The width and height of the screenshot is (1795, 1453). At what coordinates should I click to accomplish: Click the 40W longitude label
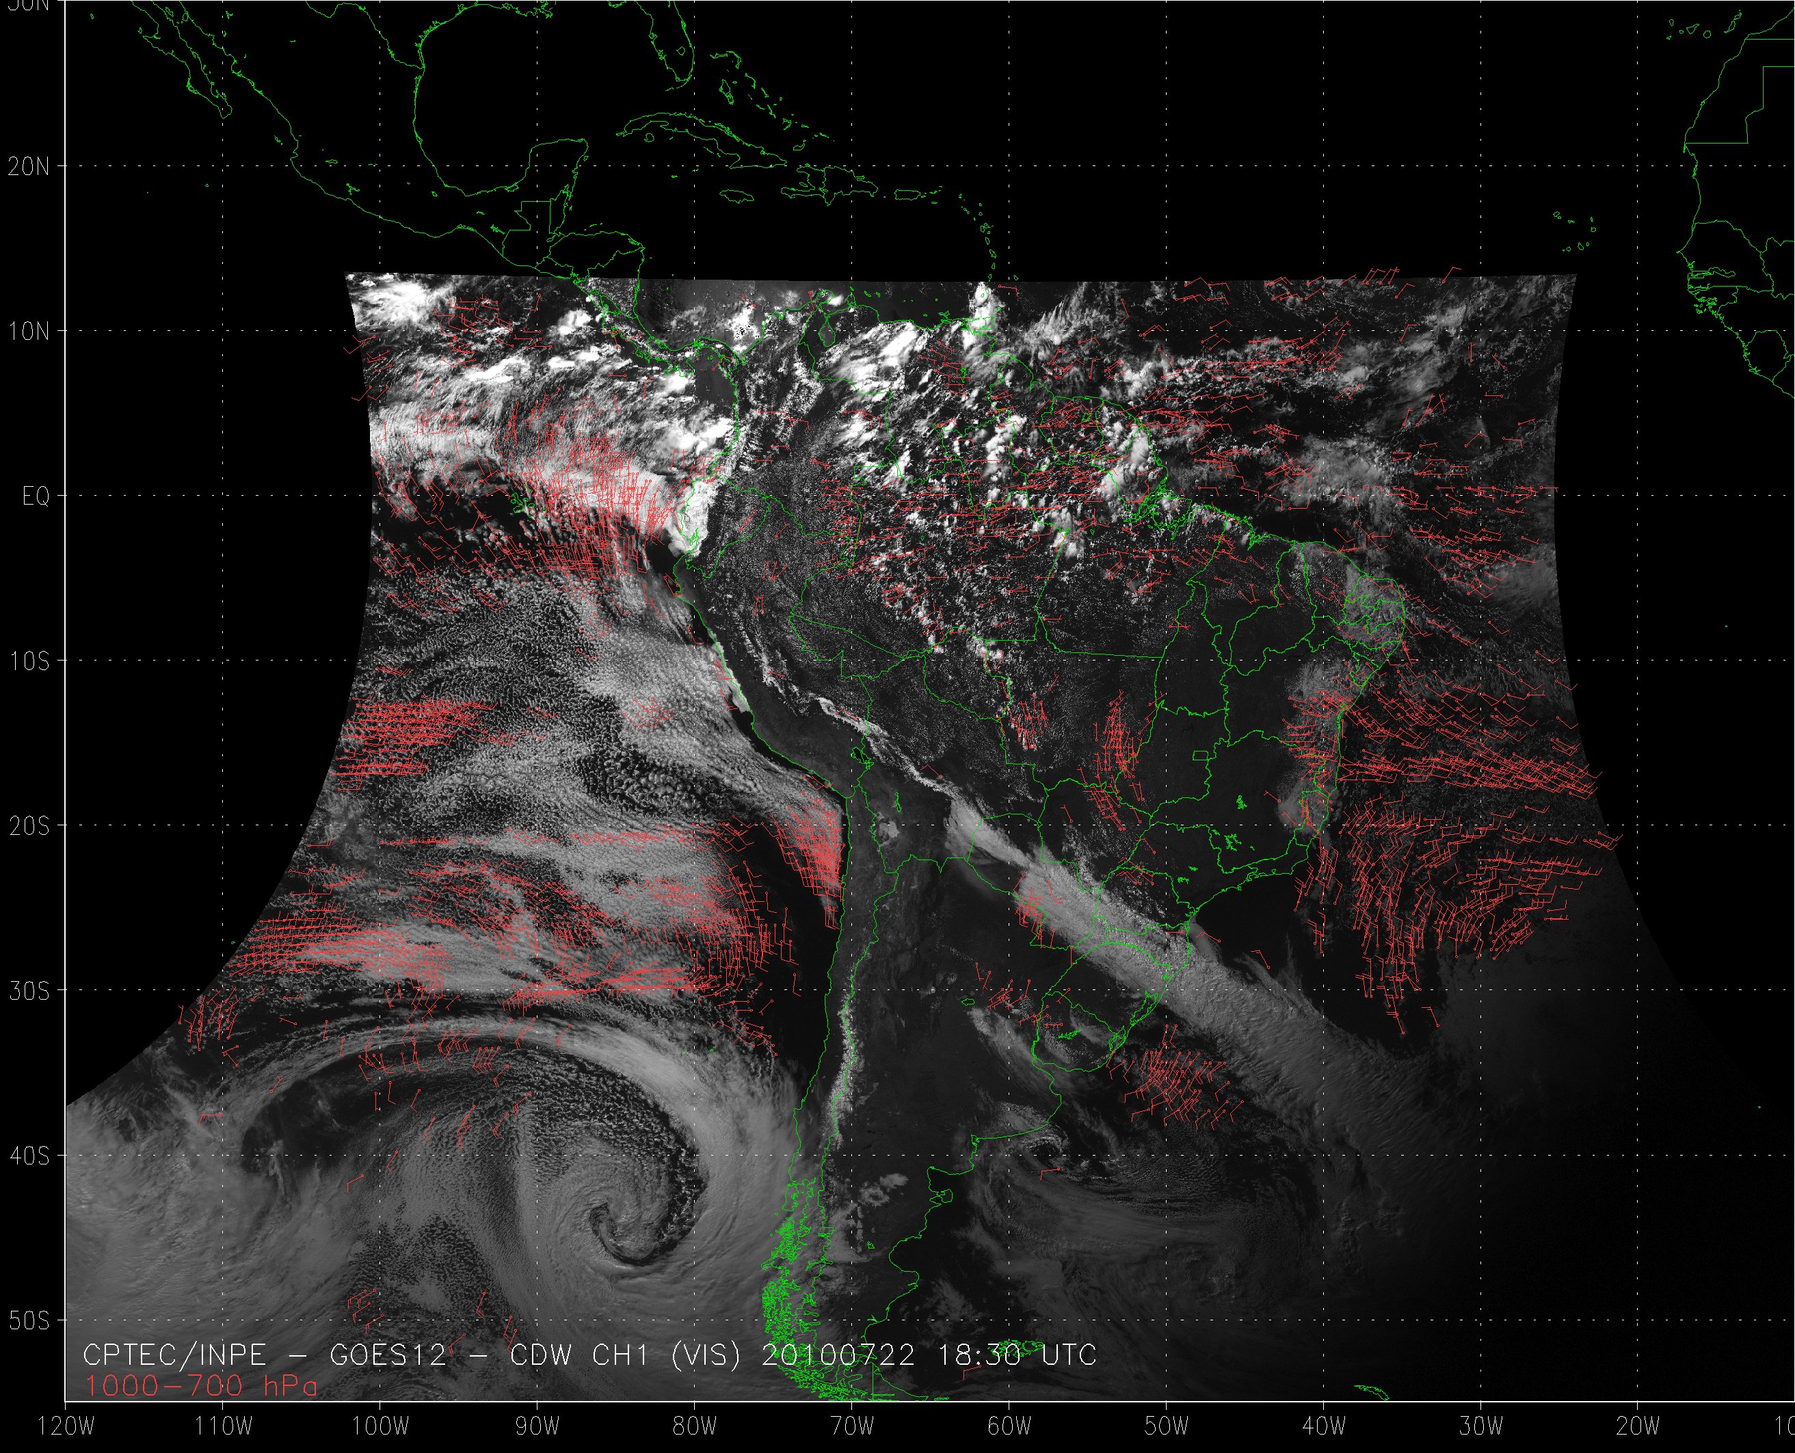click(x=1324, y=1426)
